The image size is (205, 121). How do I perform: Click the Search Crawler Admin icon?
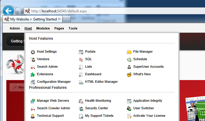[x=33, y=109]
